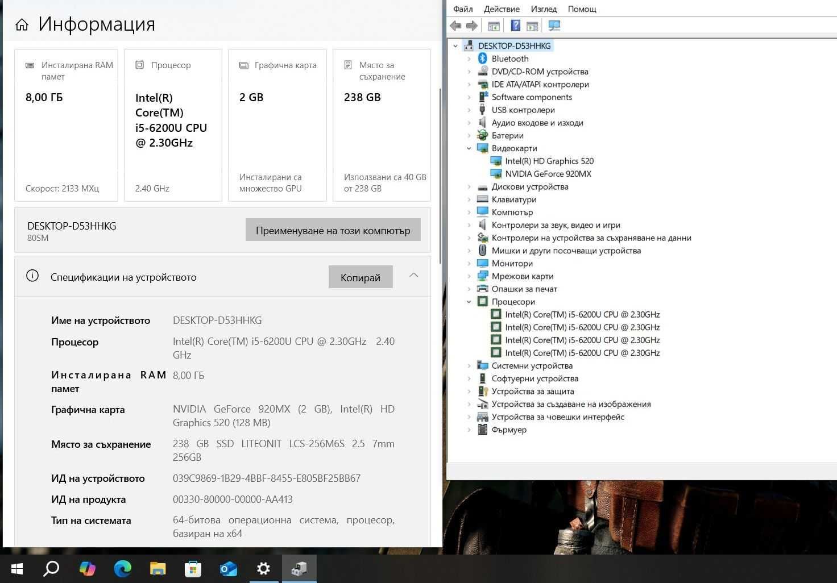Open File Explorer from the taskbar
Viewport: 837px width, 583px height.
click(x=158, y=568)
